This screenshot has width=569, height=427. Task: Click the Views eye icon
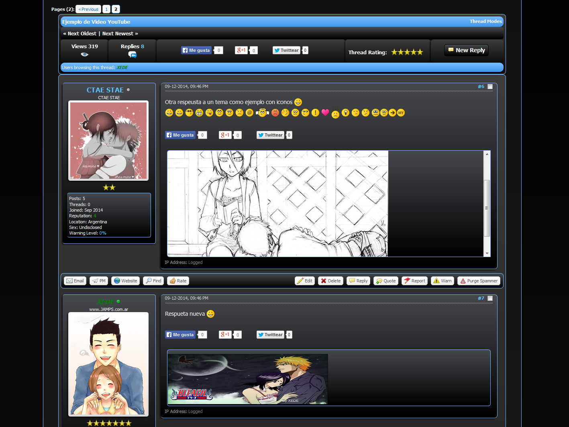pos(84,54)
